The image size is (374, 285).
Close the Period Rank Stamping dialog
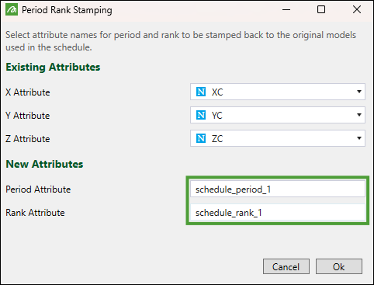coord(357,10)
